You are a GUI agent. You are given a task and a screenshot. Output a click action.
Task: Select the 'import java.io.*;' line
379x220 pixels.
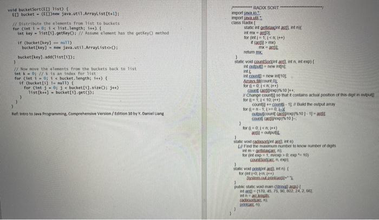click(x=245, y=13)
